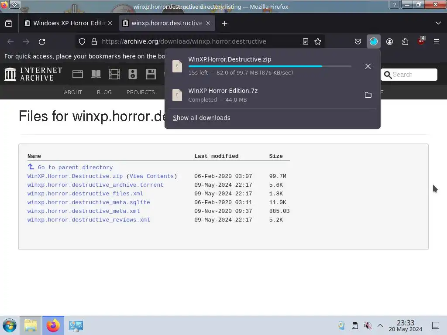List all tabs dropdown arrow

tap(438, 23)
